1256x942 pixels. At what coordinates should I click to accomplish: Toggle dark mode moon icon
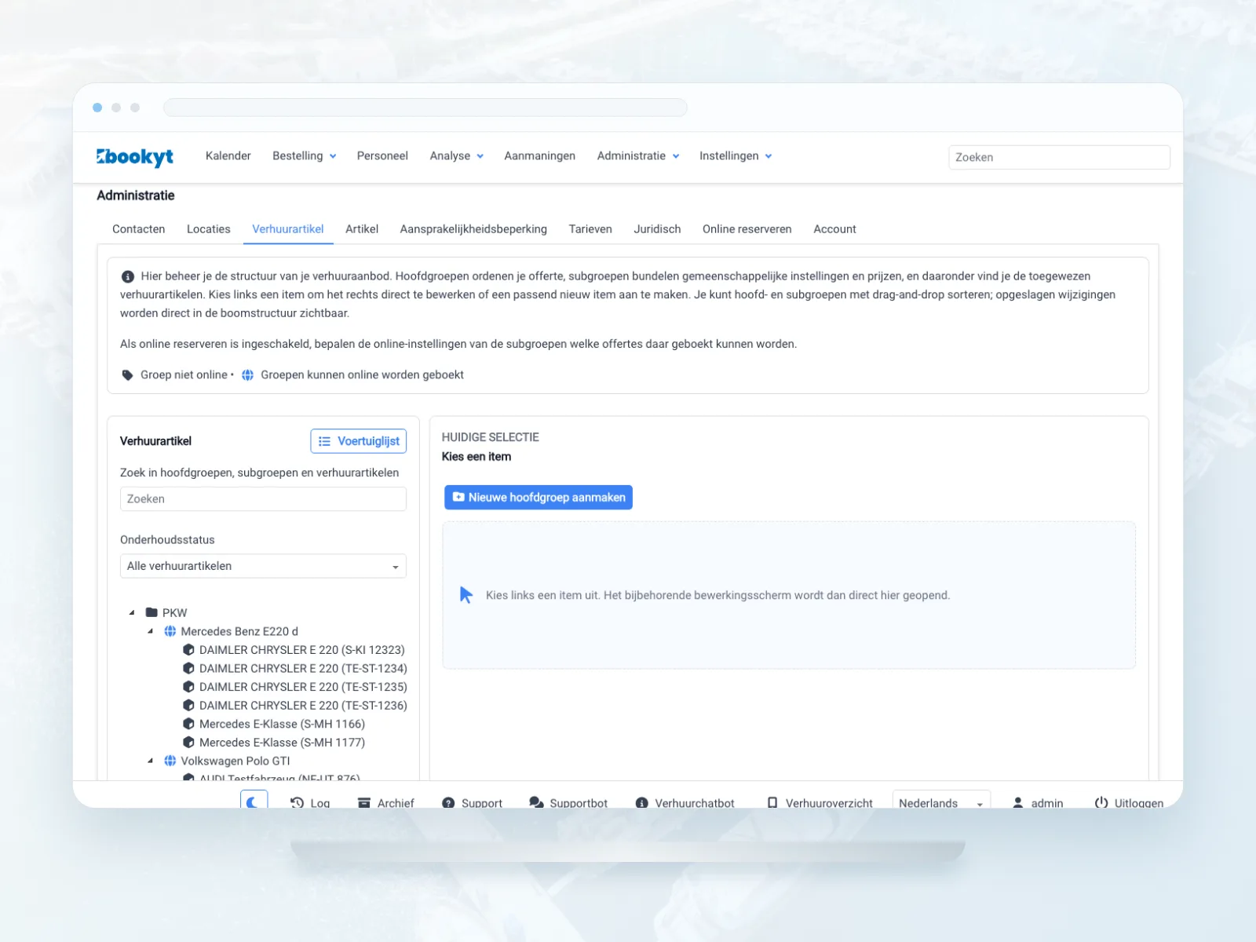[x=254, y=802]
